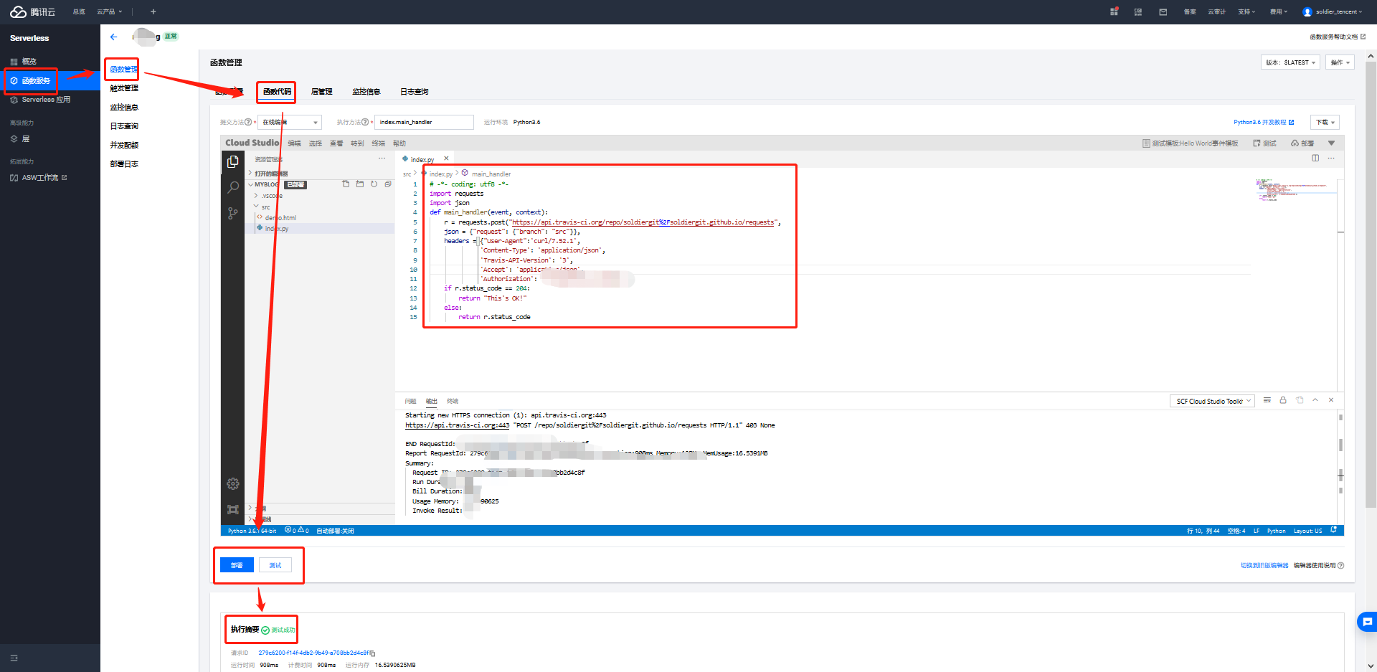Toggle the output panel maximize chevron
The width and height of the screenshot is (1377, 672).
coord(1315,400)
